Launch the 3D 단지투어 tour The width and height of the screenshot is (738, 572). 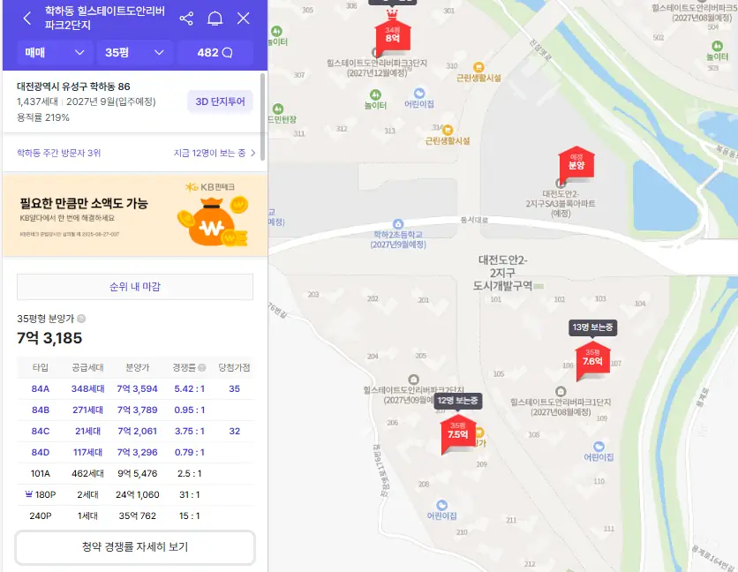[x=220, y=102]
